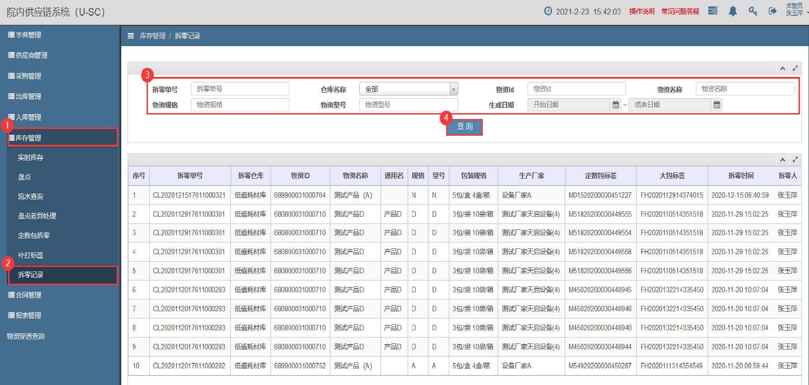Click the 生产厂家 column header
The height and width of the screenshot is (385, 809).
pyautogui.click(x=532, y=176)
